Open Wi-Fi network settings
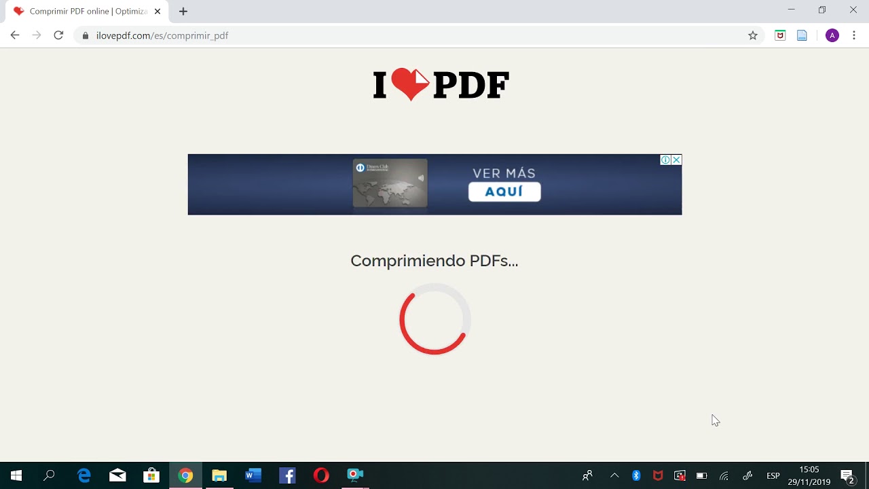The image size is (869, 489). click(724, 475)
